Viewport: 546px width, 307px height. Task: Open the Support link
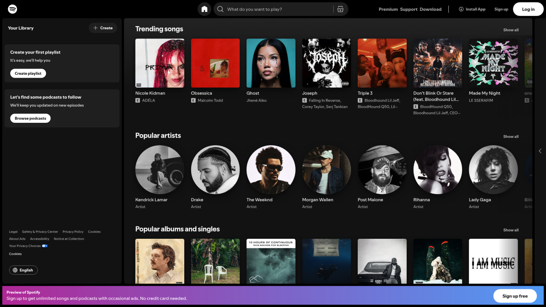click(x=408, y=9)
